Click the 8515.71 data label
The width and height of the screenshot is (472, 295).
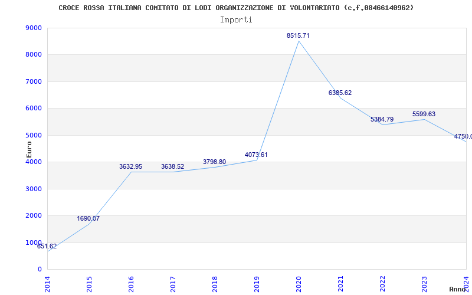tap(298, 35)
